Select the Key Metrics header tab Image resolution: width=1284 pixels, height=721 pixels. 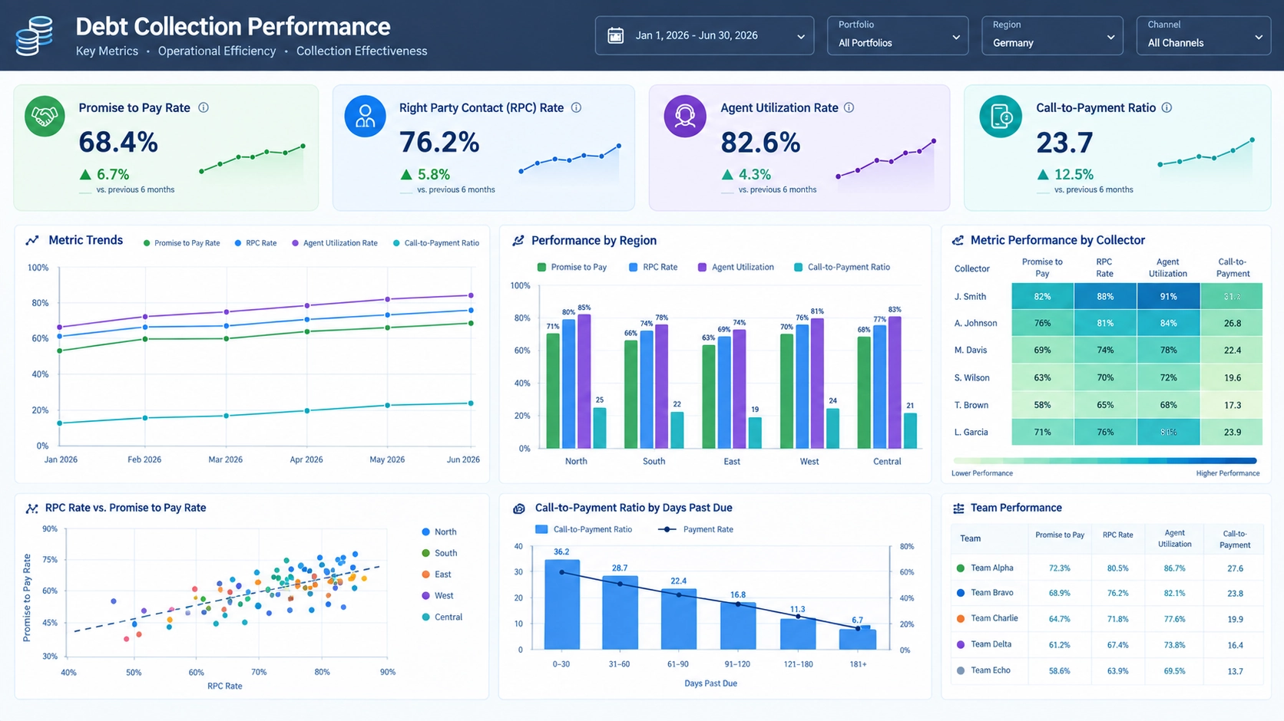(107, 51)
